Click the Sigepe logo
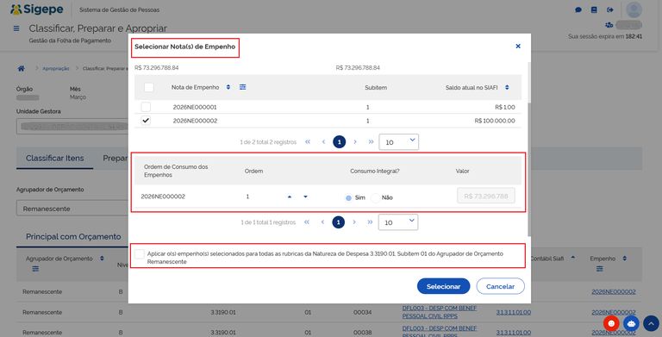662x337 pixels. 36,9
